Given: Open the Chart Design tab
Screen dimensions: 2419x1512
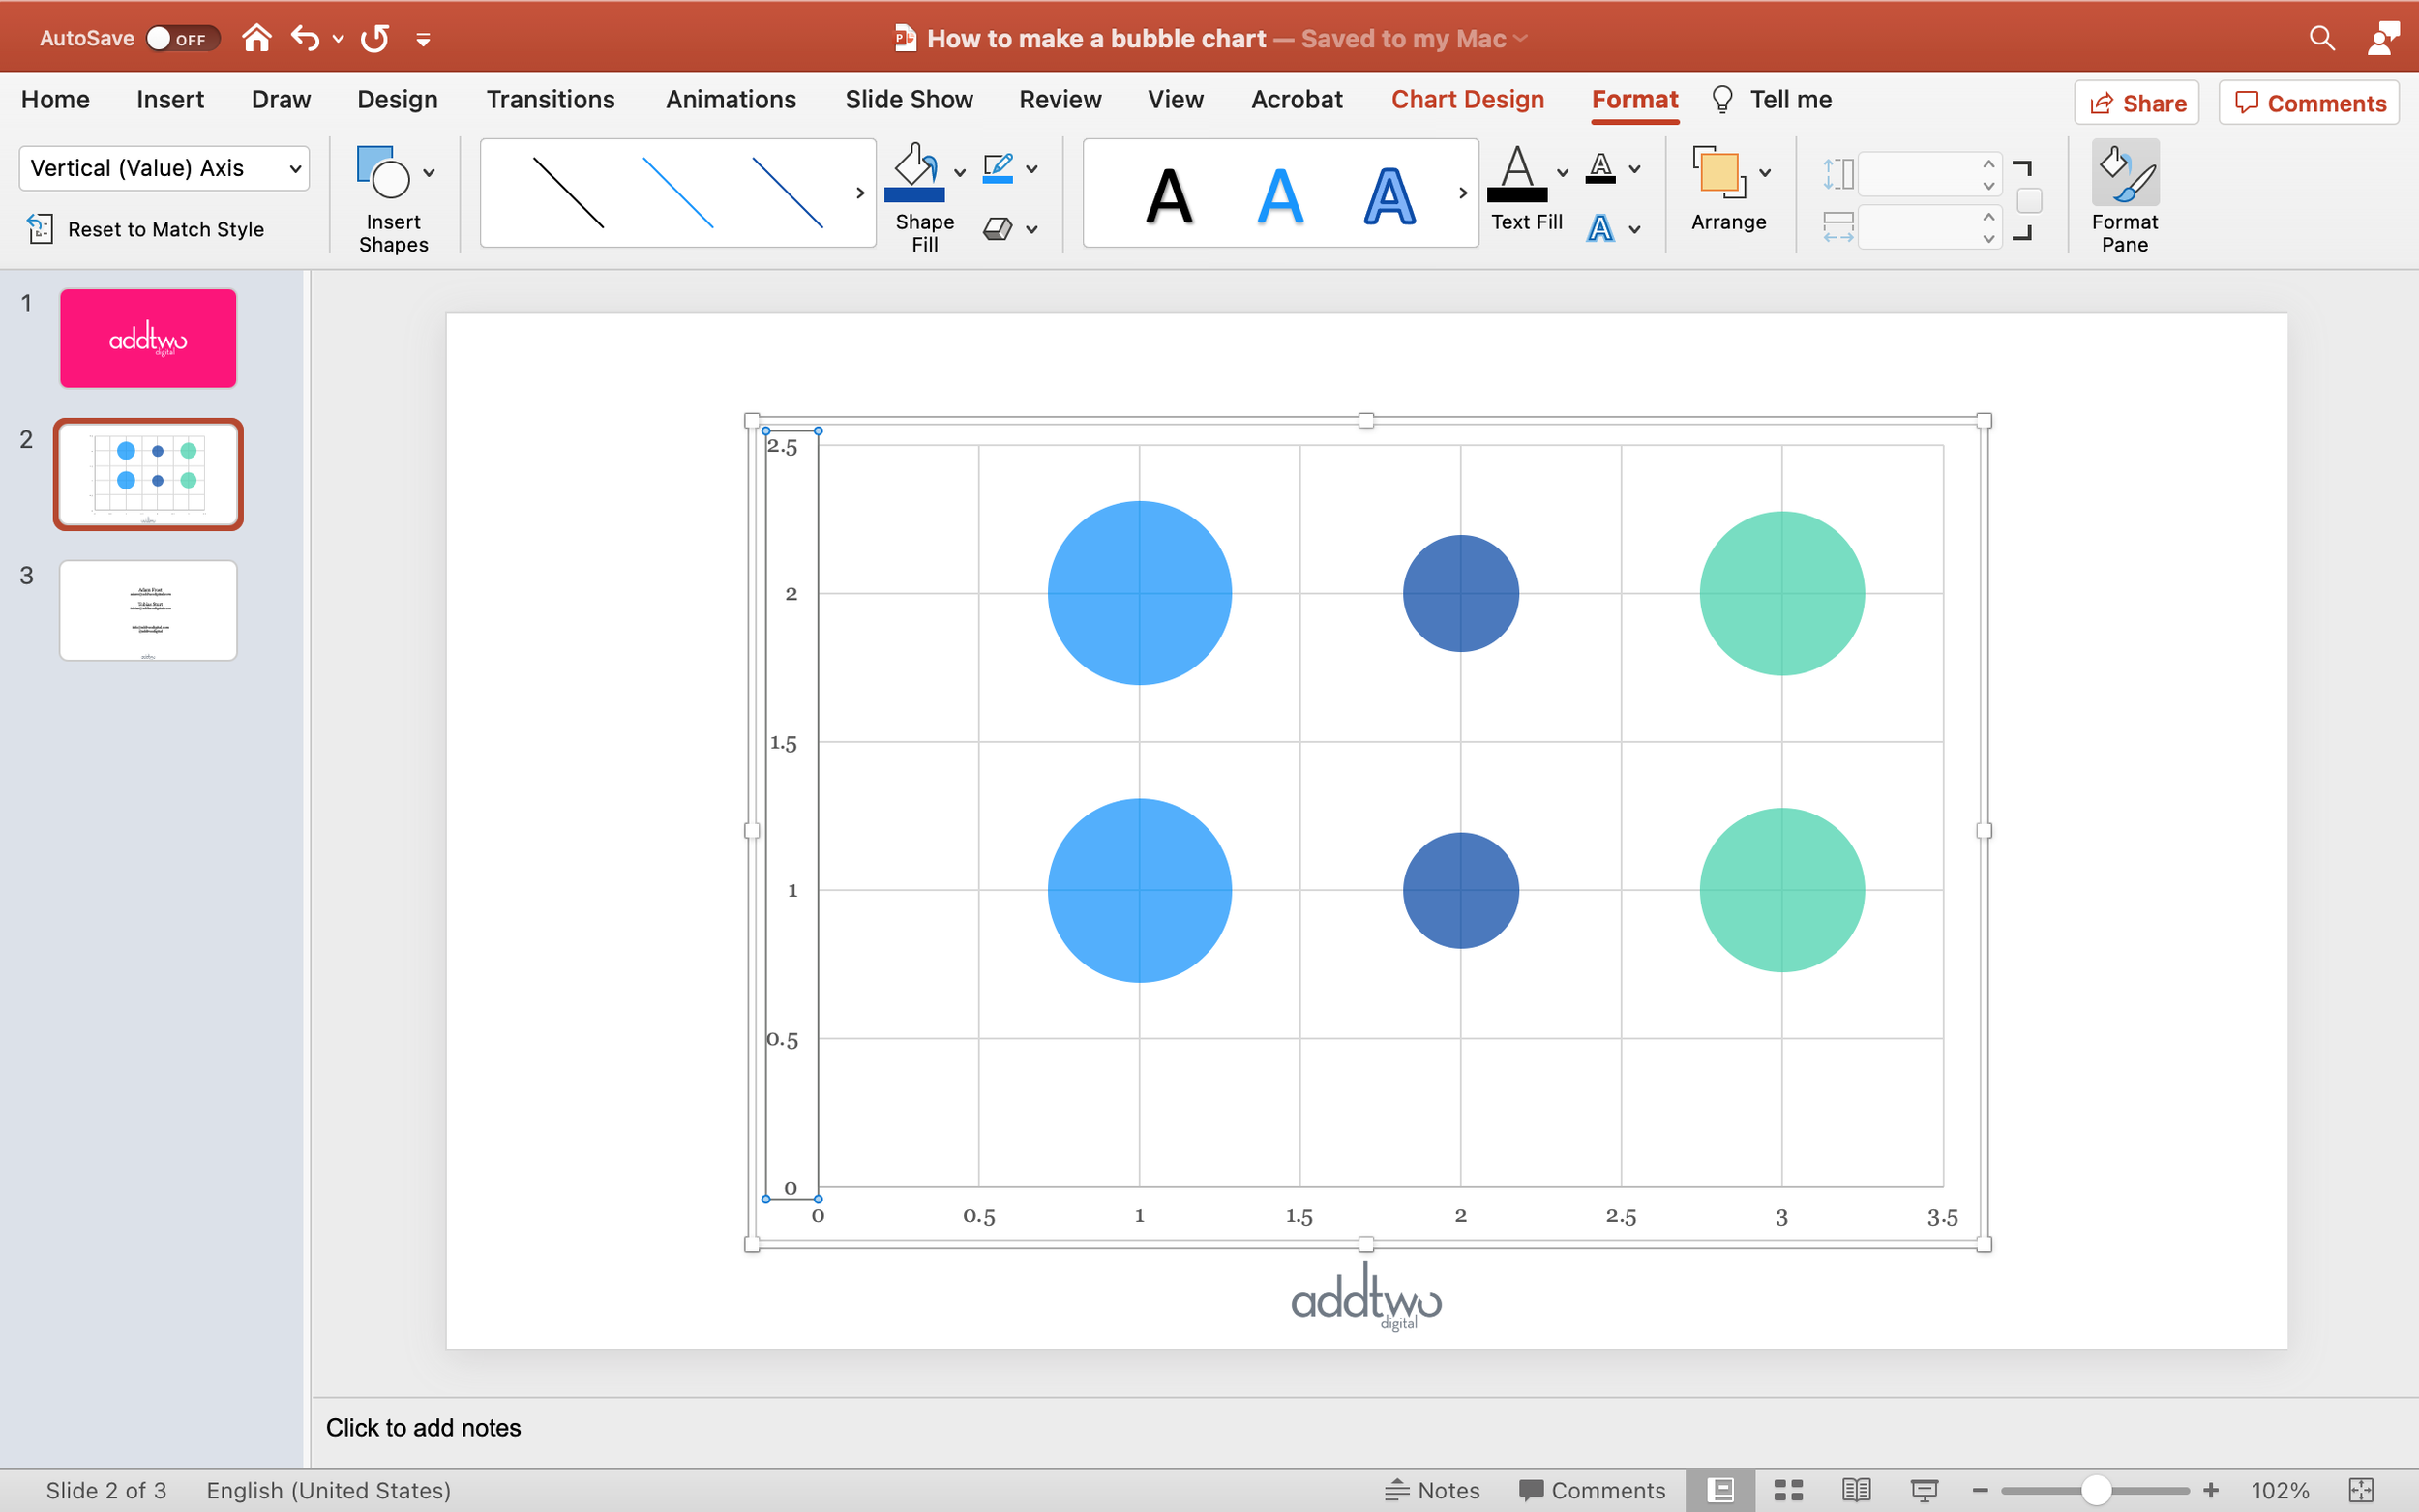Looking at the screenshot, I should coord(1467,99).
